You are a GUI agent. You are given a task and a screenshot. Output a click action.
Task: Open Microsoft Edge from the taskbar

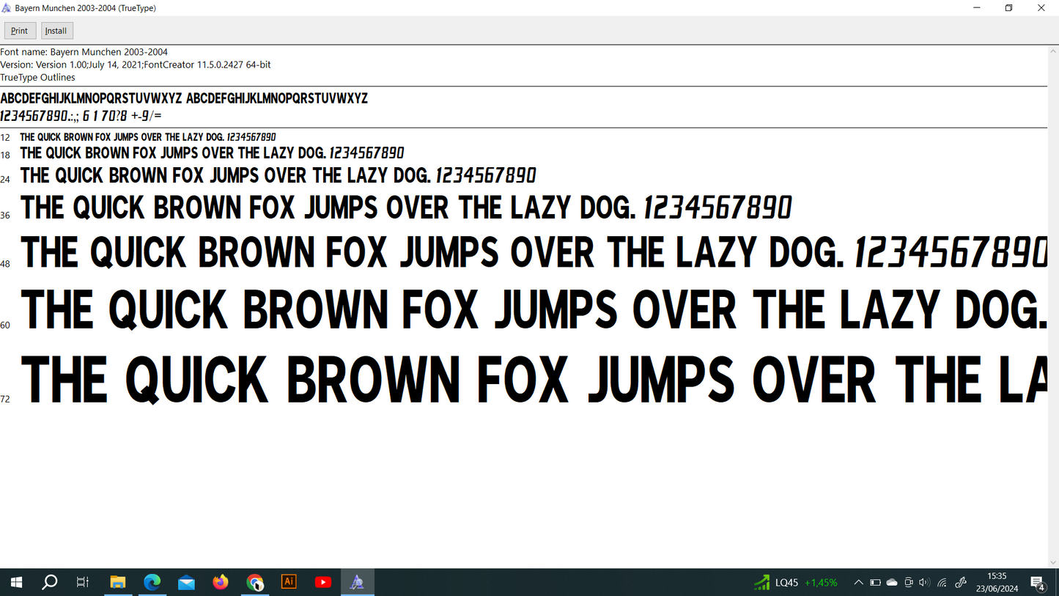click(x=152, y=582)
